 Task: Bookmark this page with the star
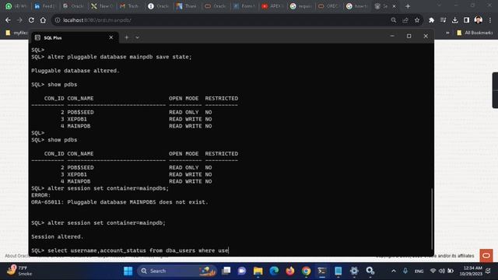[417, 20]
